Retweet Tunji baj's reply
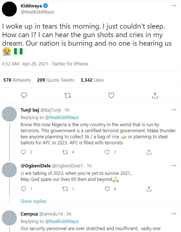 pyautogui.click(x=65, y=152)
